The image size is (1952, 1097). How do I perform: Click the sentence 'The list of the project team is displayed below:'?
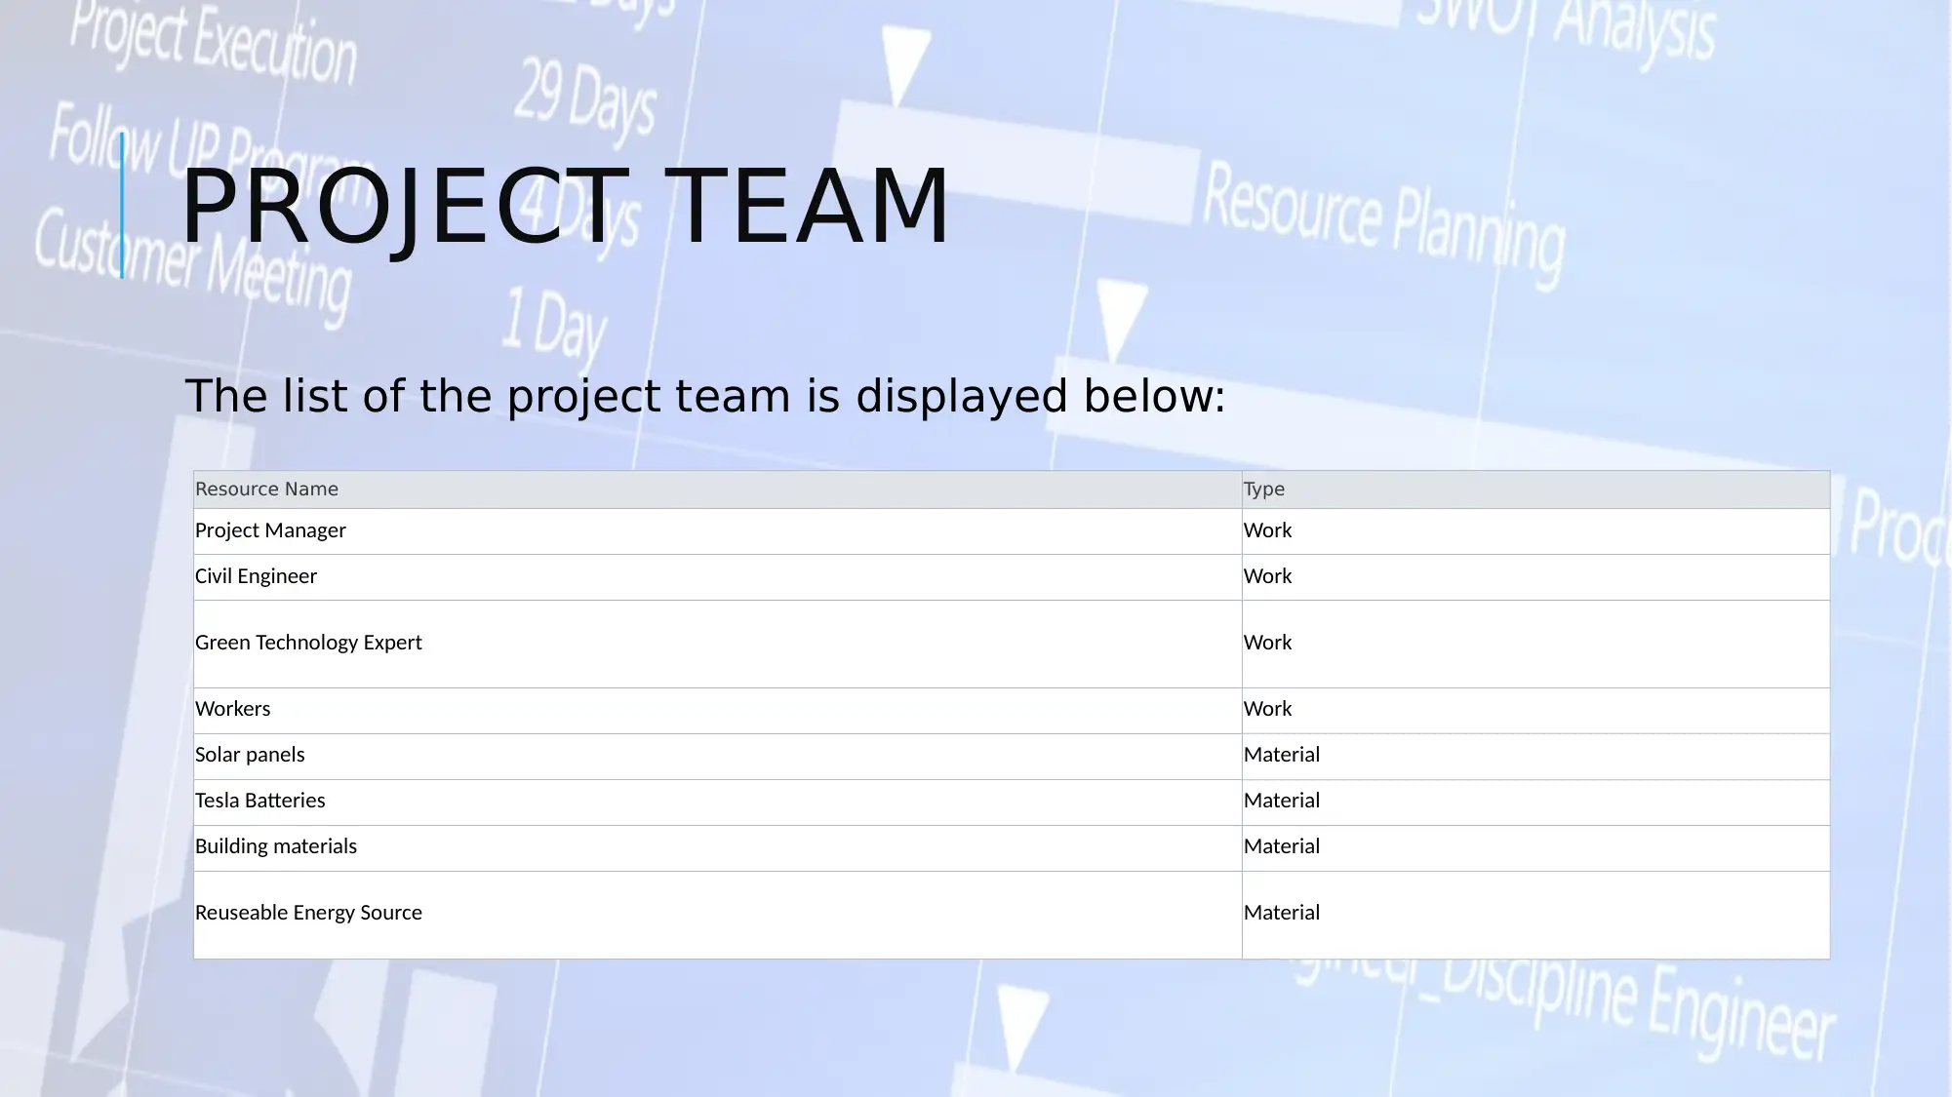click(705, 397)
